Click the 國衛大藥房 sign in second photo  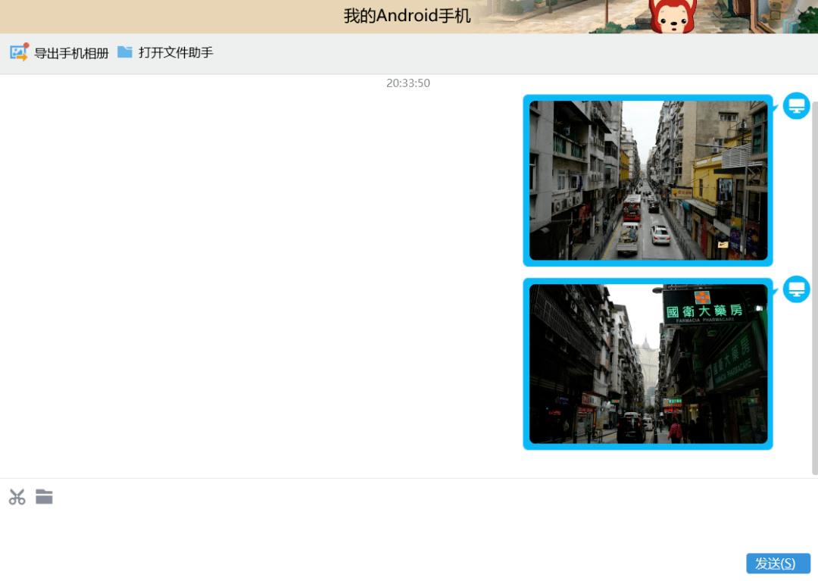click(x=704, y=310)
